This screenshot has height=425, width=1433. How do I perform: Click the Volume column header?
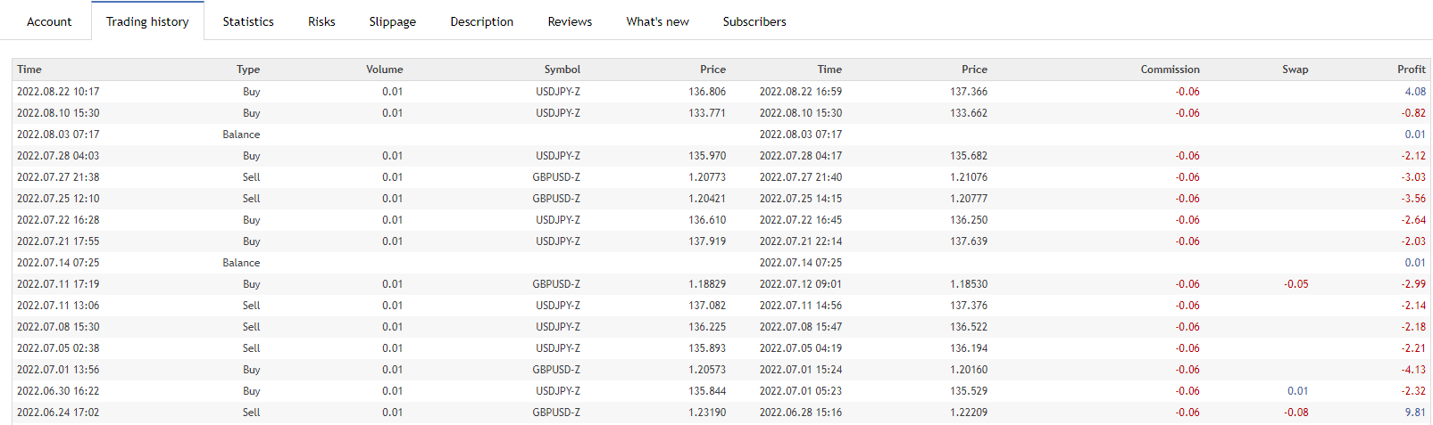click(x=384, y=69)
